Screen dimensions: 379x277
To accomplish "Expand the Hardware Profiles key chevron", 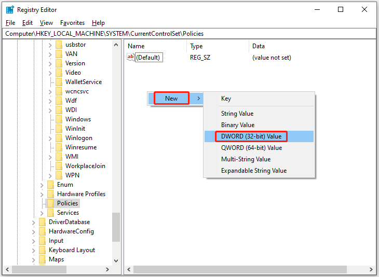I will (42, 195).
